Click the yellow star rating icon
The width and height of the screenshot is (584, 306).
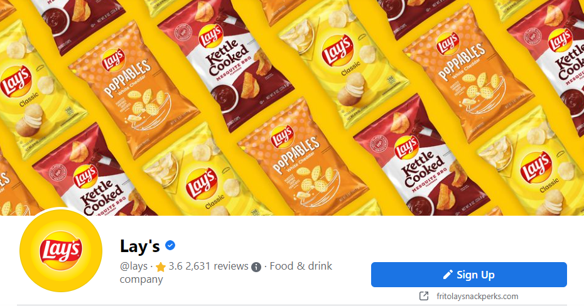[x=161, y=266]
